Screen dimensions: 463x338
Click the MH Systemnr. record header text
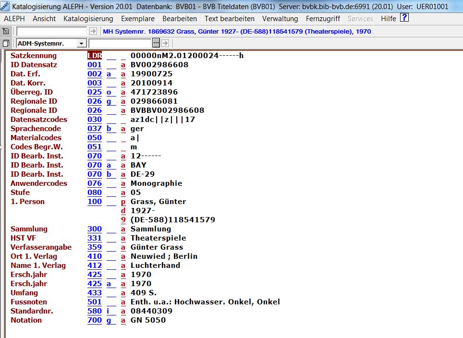237,32
